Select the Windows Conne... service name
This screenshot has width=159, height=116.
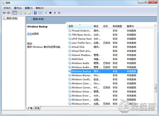point(82,87)
